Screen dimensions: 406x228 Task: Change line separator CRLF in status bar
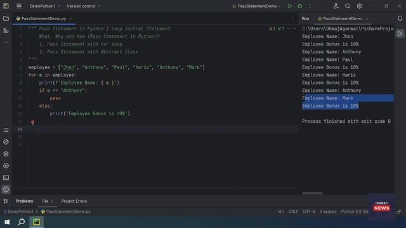click(x=293, y=212)
